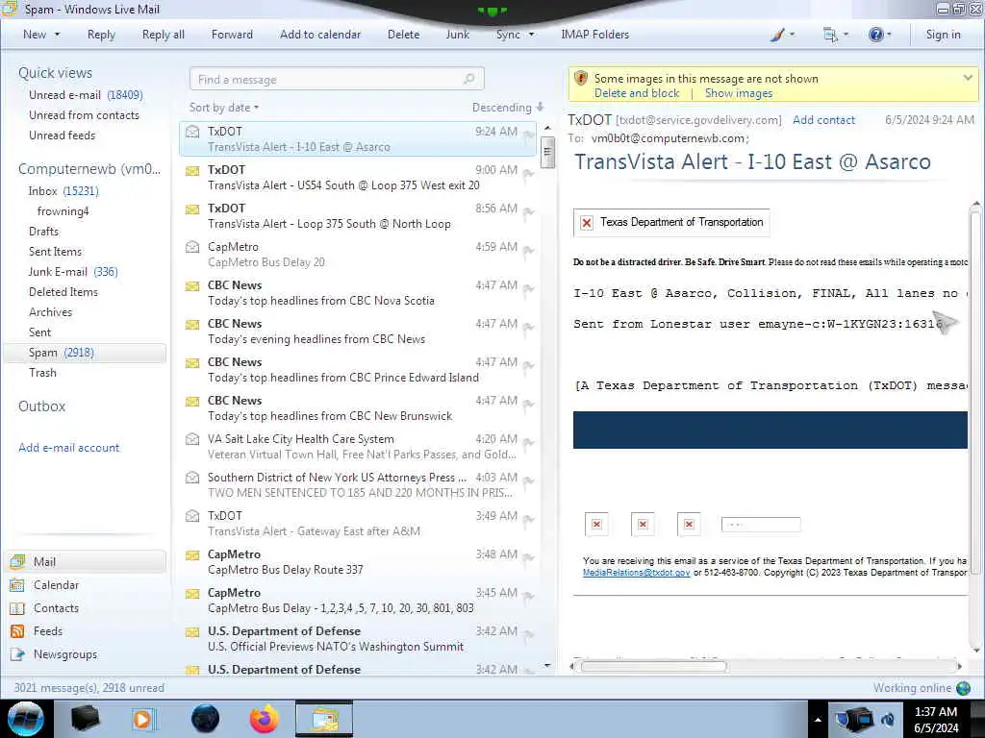Click opened-mail icon of Southern District message
The image size is (985, 738).
click(192, 478)
